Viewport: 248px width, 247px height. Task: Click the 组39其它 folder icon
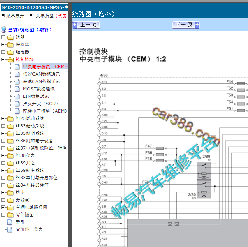(10, 163)
